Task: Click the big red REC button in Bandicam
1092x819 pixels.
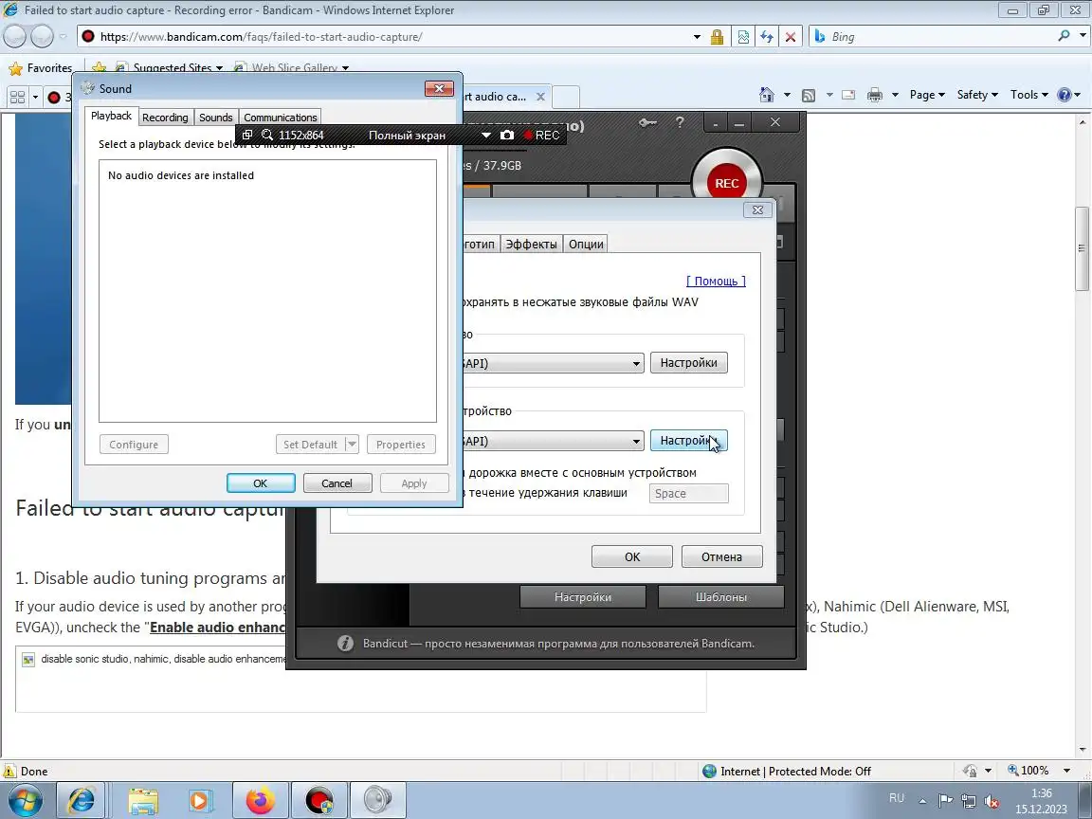Action: pyautogui.click(x=726, y=182)
